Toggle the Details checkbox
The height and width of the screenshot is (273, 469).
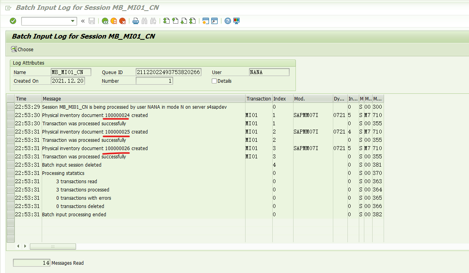[214, 81]
